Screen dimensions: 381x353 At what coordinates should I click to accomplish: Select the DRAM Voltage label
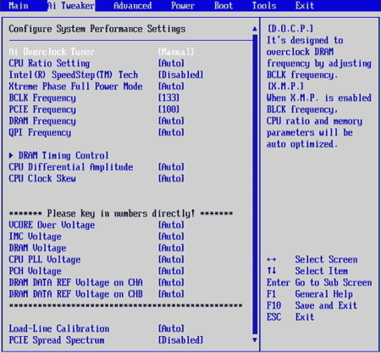pyautogui.click(x=37, y=248)
